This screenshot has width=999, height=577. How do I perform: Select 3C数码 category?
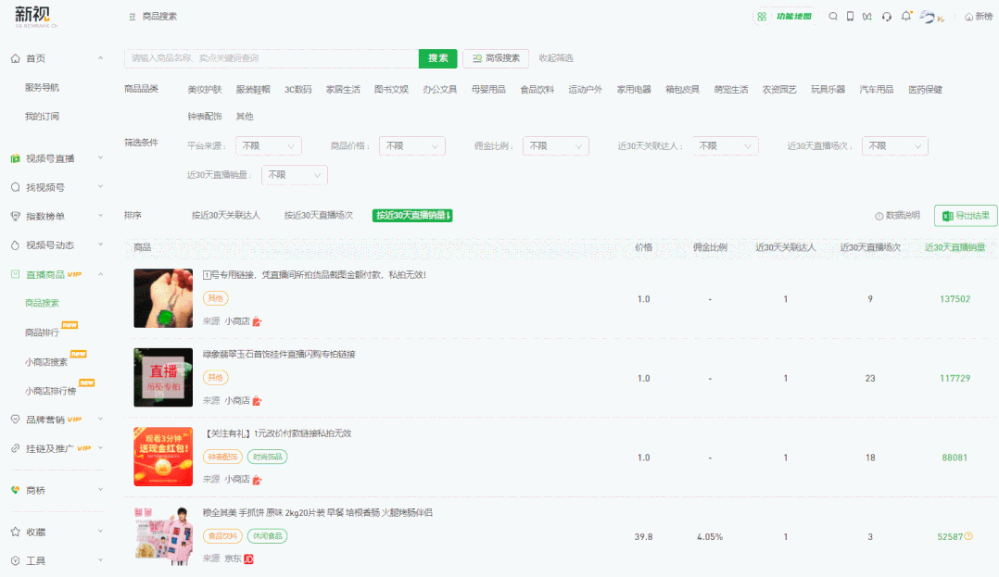pyautogui.click(x=297, y=90)
